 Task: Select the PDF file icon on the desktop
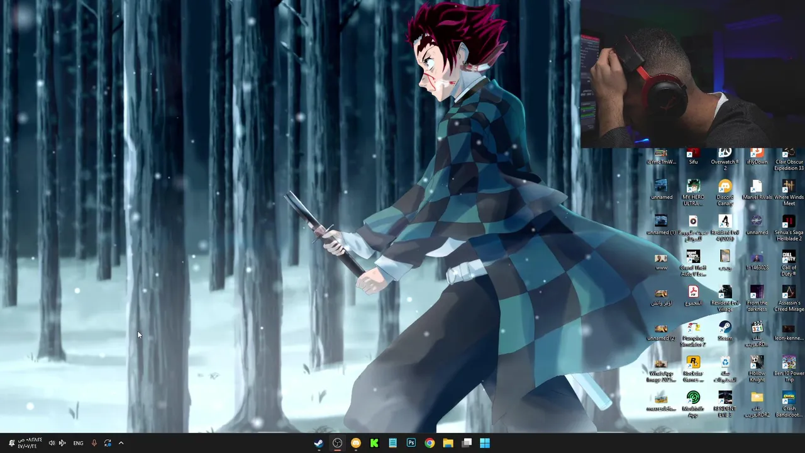693,294
